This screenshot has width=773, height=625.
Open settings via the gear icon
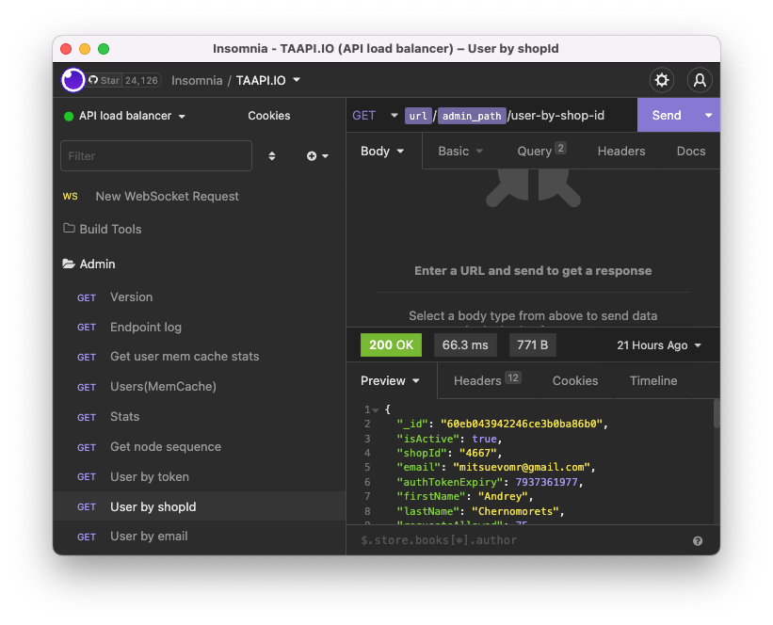662,80
